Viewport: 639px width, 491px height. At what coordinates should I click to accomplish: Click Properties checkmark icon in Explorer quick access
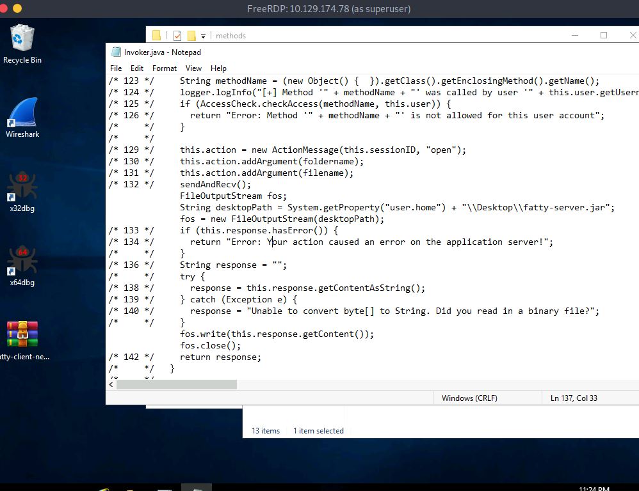point(177,36)
